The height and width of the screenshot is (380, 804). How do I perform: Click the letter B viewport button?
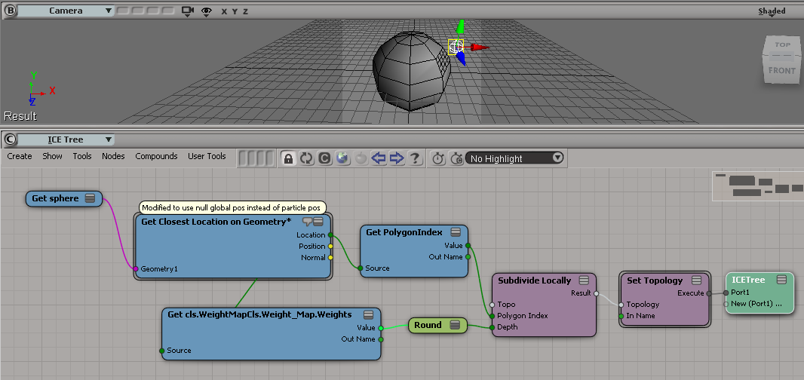10,11
